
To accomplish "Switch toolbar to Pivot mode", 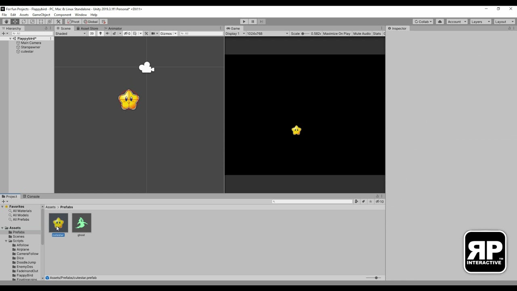I will 73,21.
